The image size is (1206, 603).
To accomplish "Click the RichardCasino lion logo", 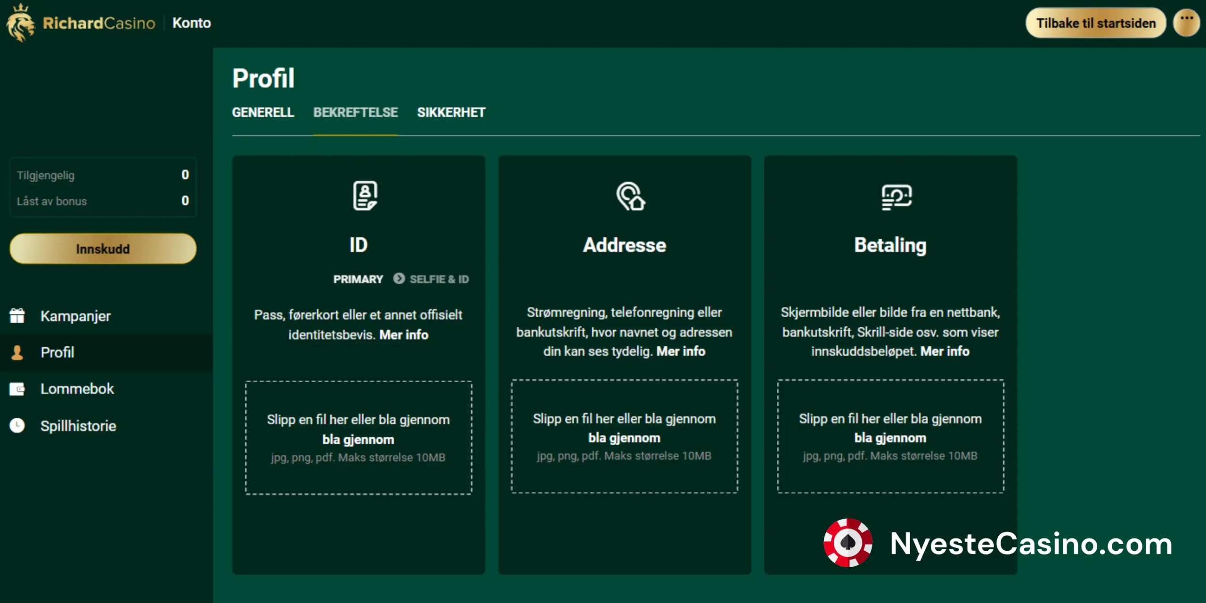I will 20,23.
